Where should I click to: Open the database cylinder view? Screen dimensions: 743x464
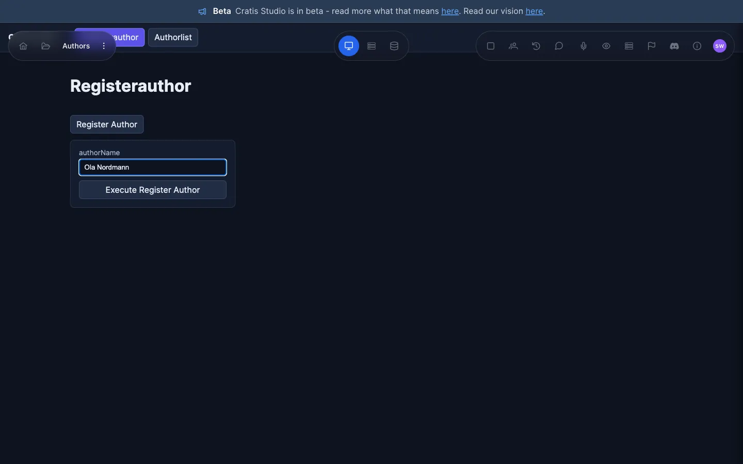point(394,46)
